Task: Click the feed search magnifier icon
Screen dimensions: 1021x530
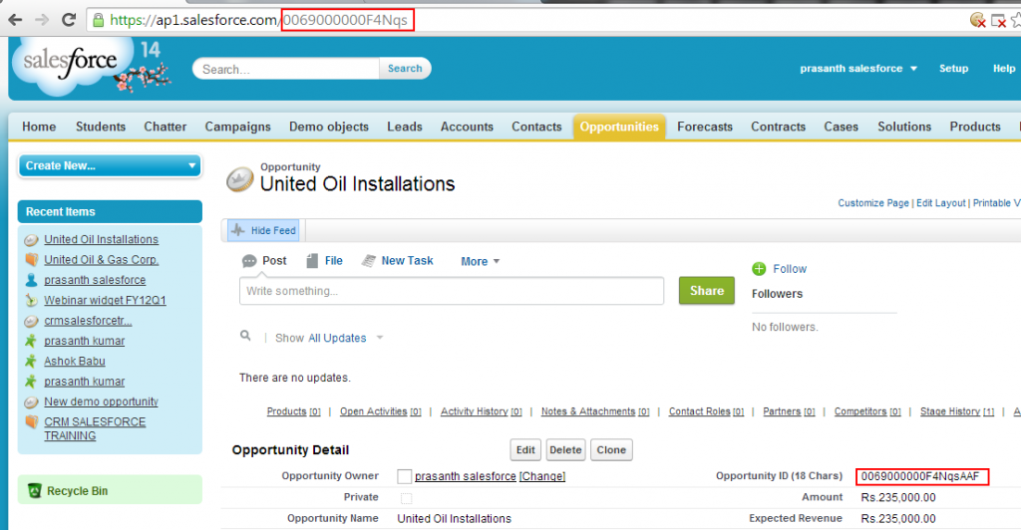Action: point(245,336)
